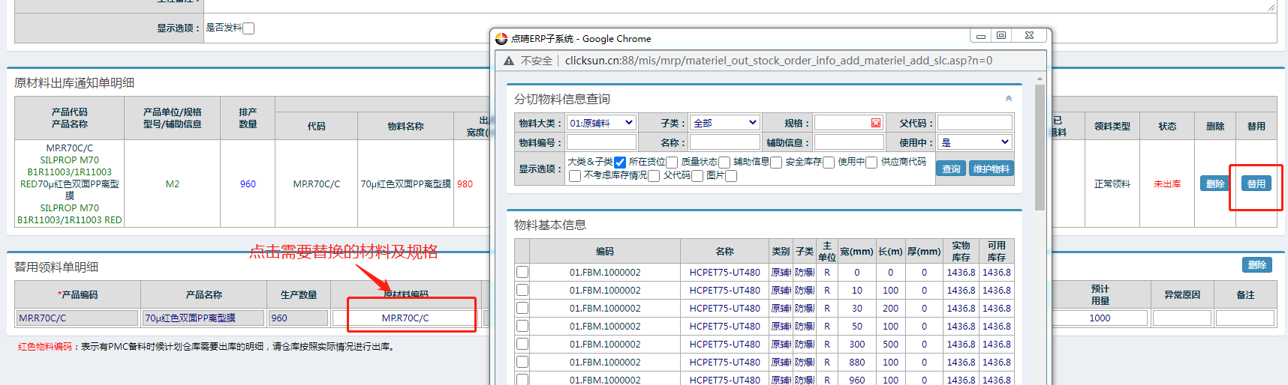Screen dimensions: 1288x385
Task: Click the 不安全 warning icon in the address bar
Action: click(x=509, y=61)
